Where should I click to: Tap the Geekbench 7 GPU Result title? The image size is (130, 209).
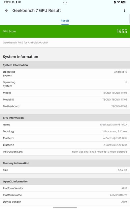coord(37,10)
